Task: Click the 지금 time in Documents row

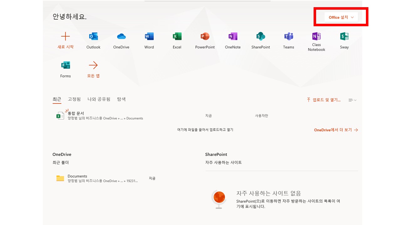Action: (x=152, y=178)
